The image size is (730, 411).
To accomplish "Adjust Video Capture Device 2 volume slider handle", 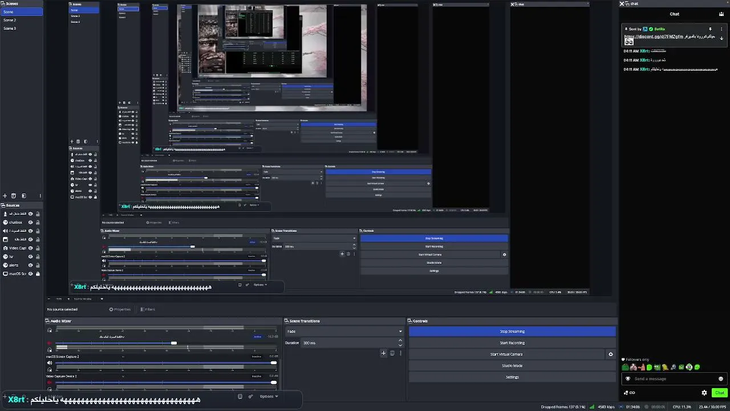I will pyautogui.click(x=274, y=383).
